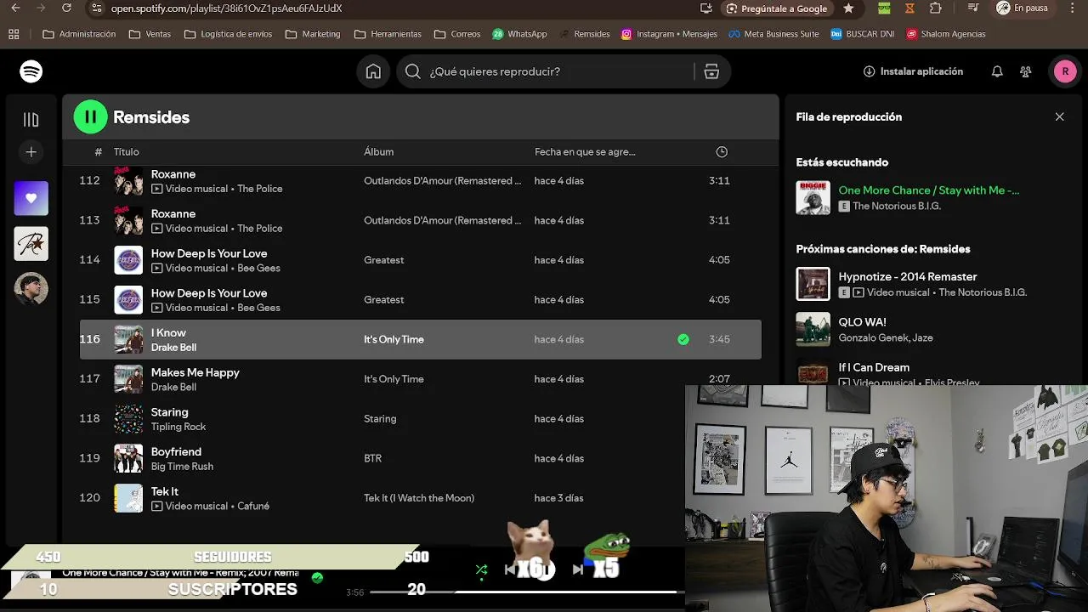This screenshot has width=1088, height=612.
Task: Open Drake Bell artist on track 117
Action: [x=173, y=387]
